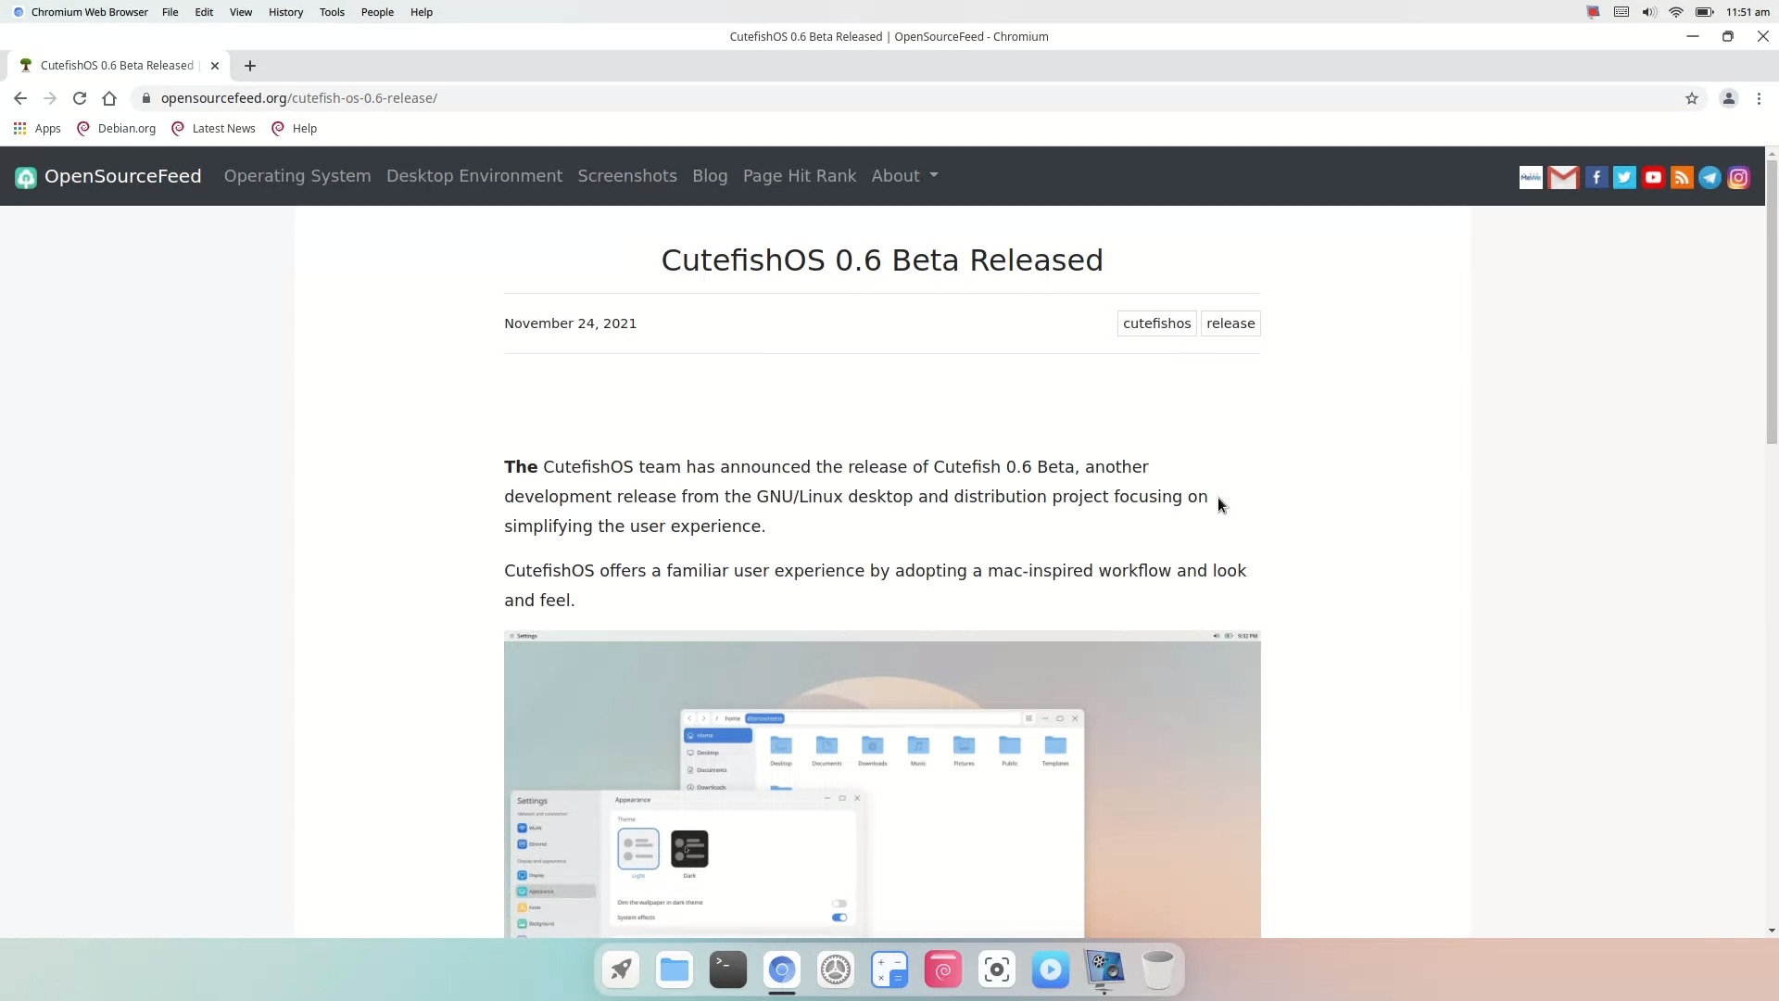Open the Telegram icon in navbar
The height and width of the screenshot is (1001, 1779).
click(x=1710, y=177)
